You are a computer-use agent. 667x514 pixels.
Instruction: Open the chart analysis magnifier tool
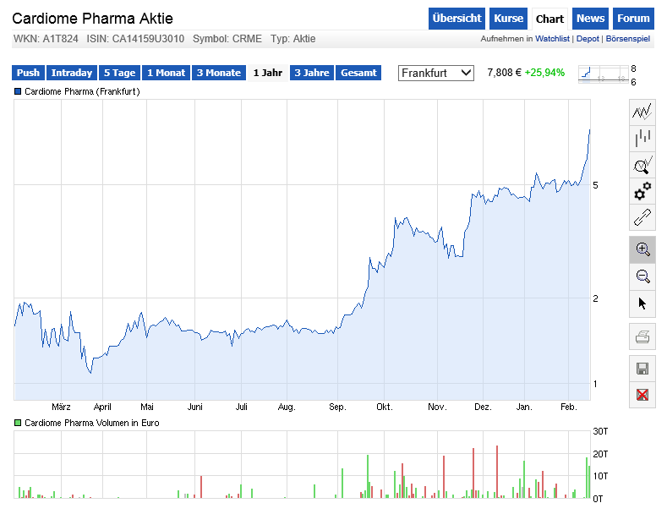pyautogui.click(x=642, y=164)
